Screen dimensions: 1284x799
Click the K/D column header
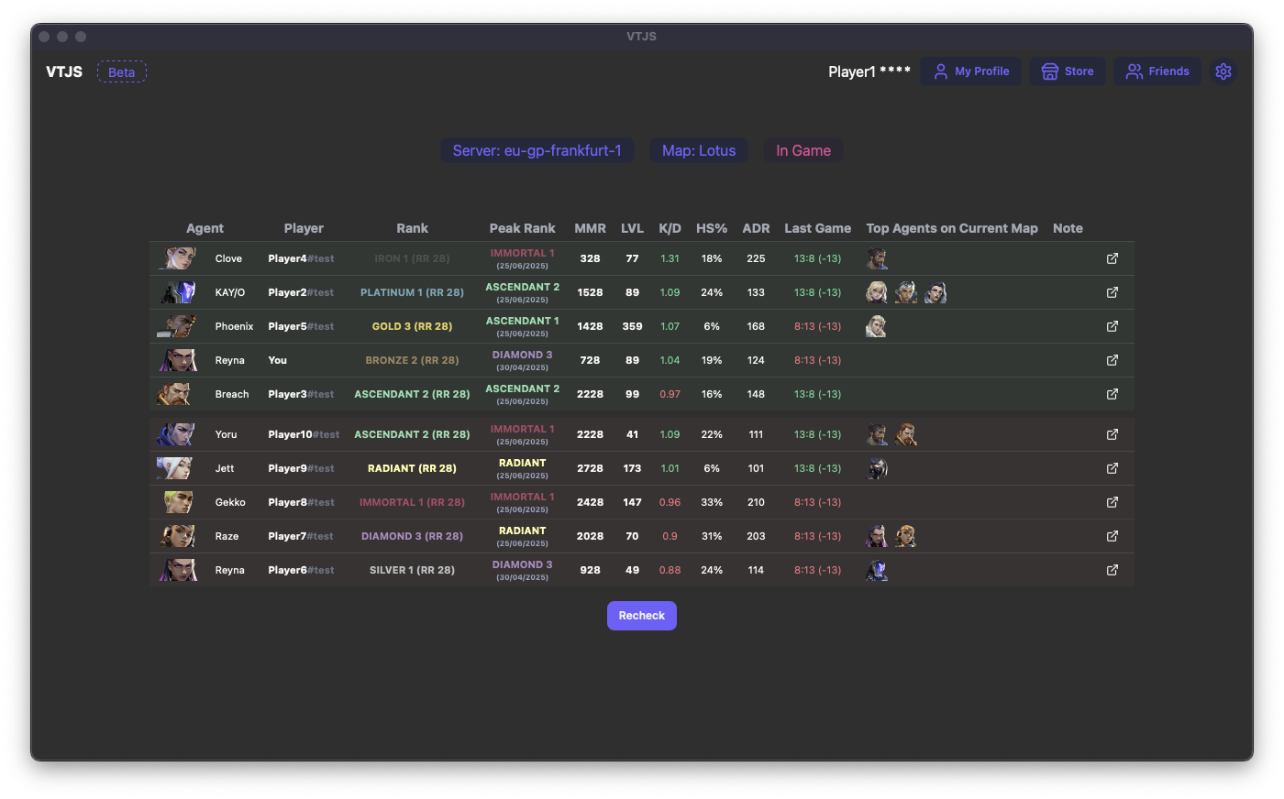click(x=670, y=228)
